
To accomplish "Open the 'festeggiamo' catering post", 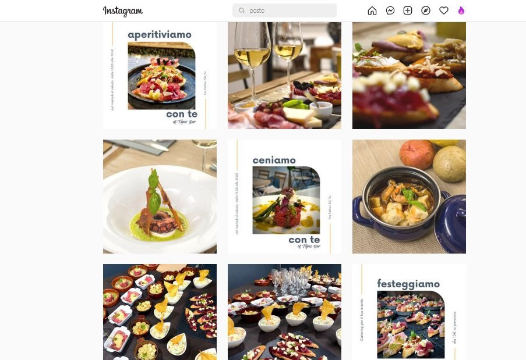I will pyautogui.click(x=409, y=312).
